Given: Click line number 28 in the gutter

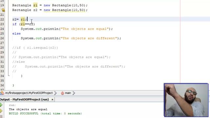Looking at the screenshot, I should 2,48.
